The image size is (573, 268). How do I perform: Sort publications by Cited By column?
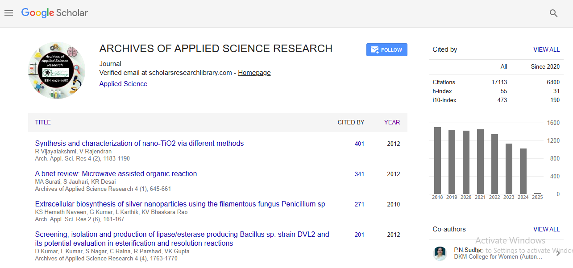(351, 122)
